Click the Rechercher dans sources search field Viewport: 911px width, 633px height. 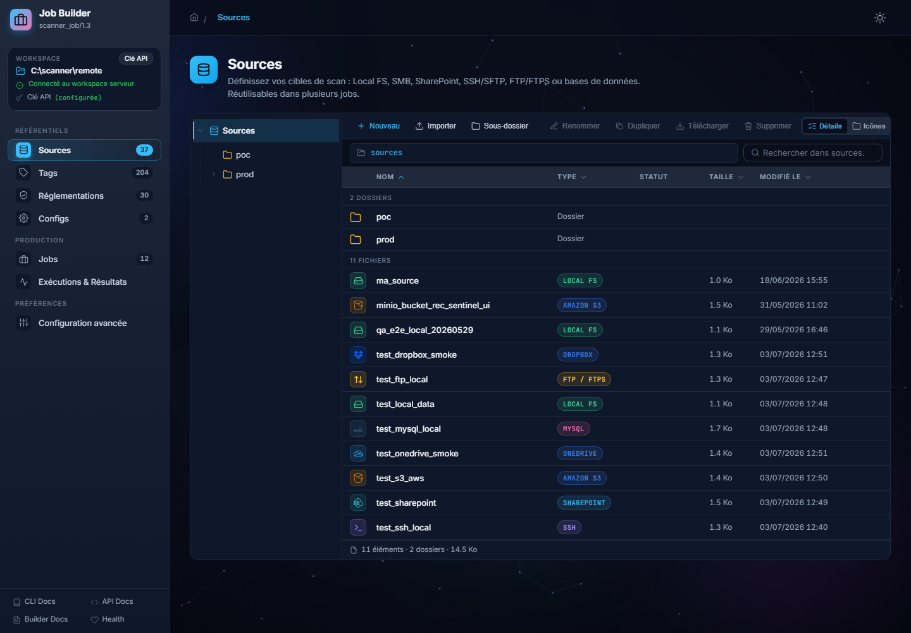click(x=813, y=153)
